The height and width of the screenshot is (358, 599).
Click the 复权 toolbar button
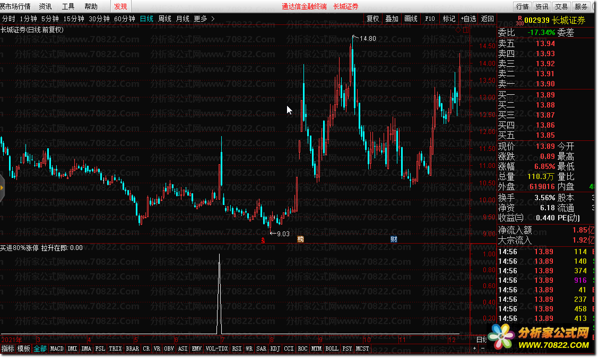click(x=372, y=19)
